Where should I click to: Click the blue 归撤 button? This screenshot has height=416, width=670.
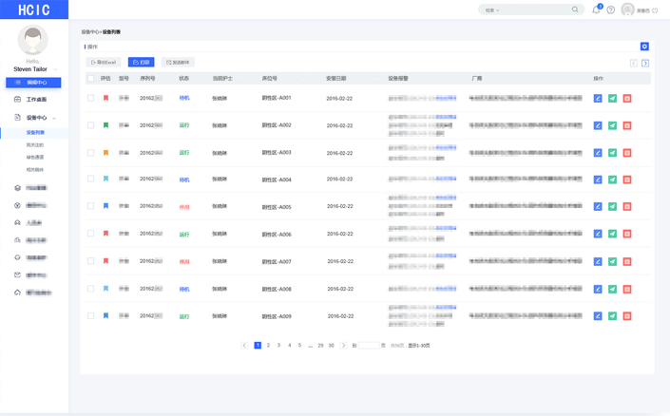click(141, 63)
